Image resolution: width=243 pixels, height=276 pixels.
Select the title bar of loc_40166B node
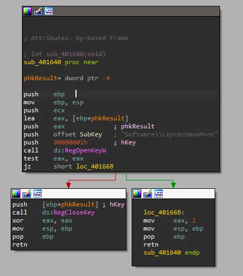pyautogui.click(x=173, y=194)
